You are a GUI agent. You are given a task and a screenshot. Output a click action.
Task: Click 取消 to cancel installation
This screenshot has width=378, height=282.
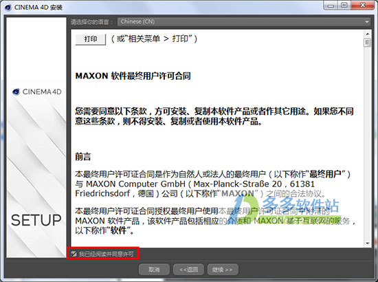(154, 269)
